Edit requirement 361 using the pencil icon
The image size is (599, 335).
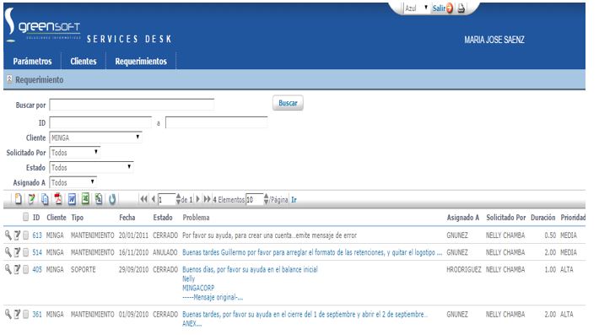point(17,315)
